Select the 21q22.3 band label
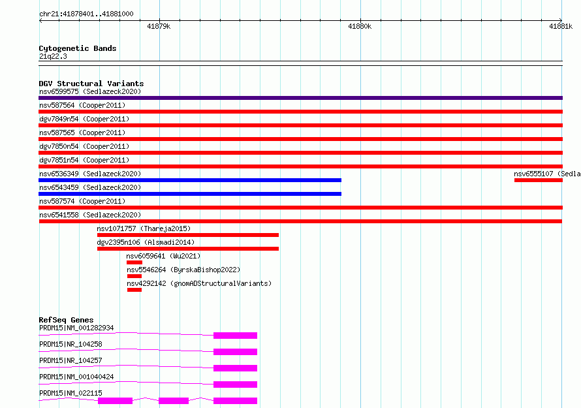581x408 pixels. click(x=53, y=56)
